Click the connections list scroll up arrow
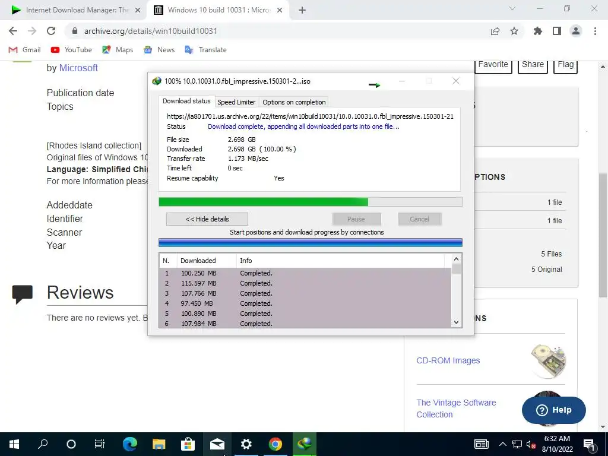The height and width of the screenshot is (456, 608). (457, 259)
